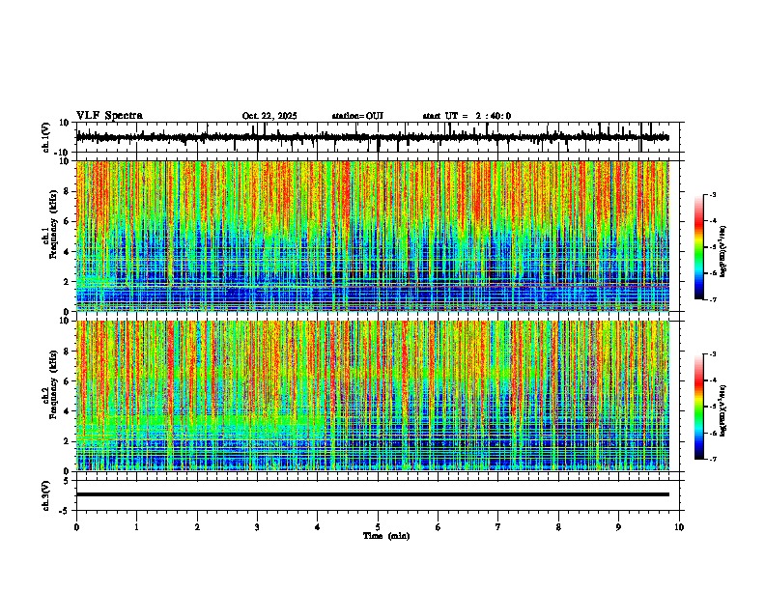
Task: Select the date text "Oct. 22, 2025"
Action: [269, 116]
